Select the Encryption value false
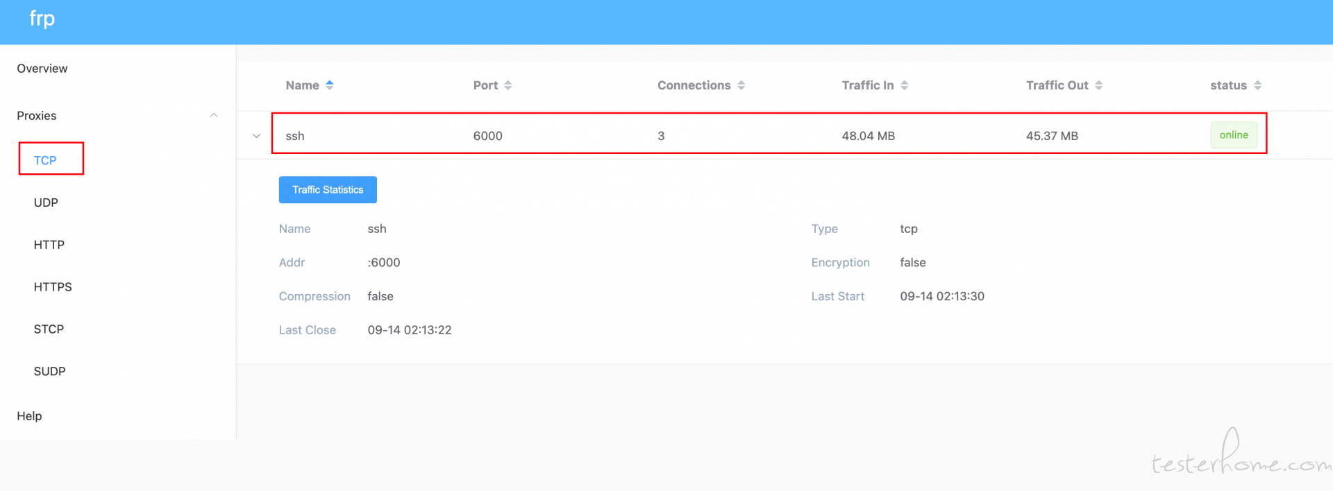 click(913, 263)
